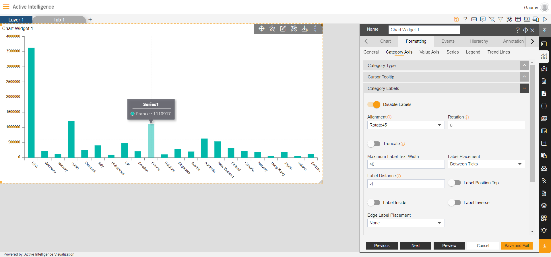Viewport: 551px width, 257px height.
Task: Click the Maximum Label Text Width field
Action: [x=406, y=164]
